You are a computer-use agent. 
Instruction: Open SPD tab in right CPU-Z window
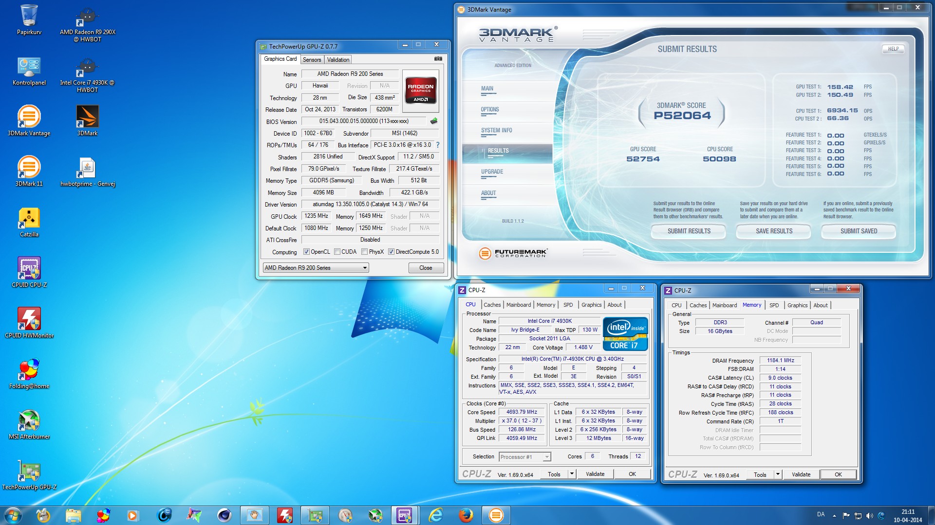(x=774, y=305)
